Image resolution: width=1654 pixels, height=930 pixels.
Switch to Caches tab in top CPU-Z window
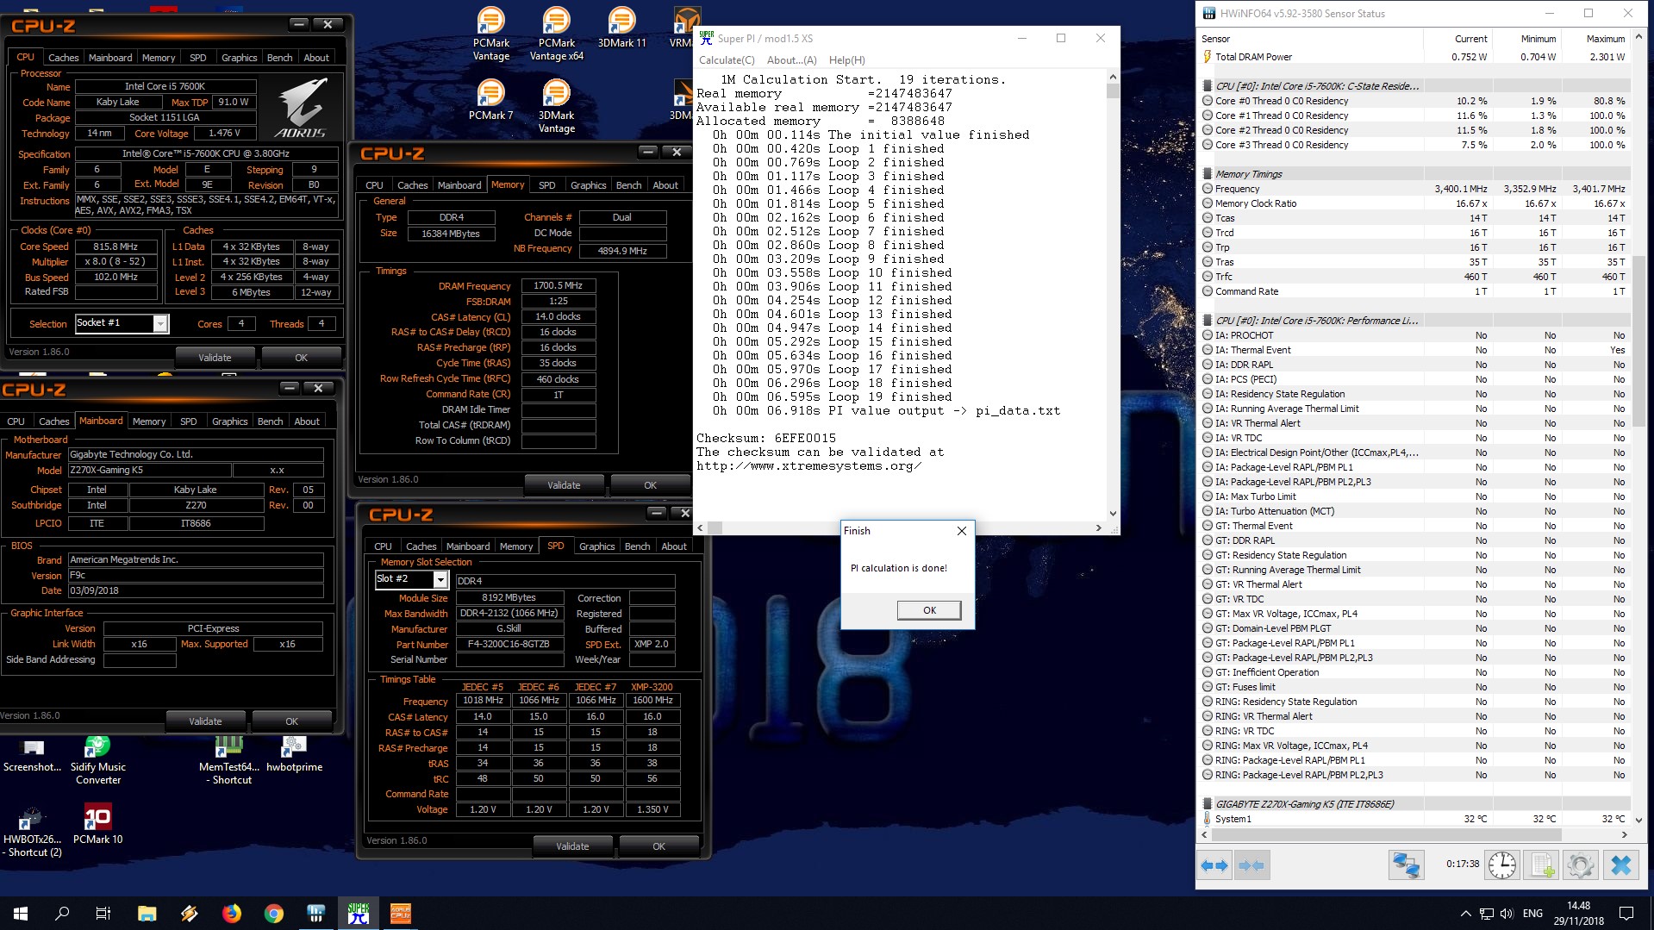click(x=63, y=58)
